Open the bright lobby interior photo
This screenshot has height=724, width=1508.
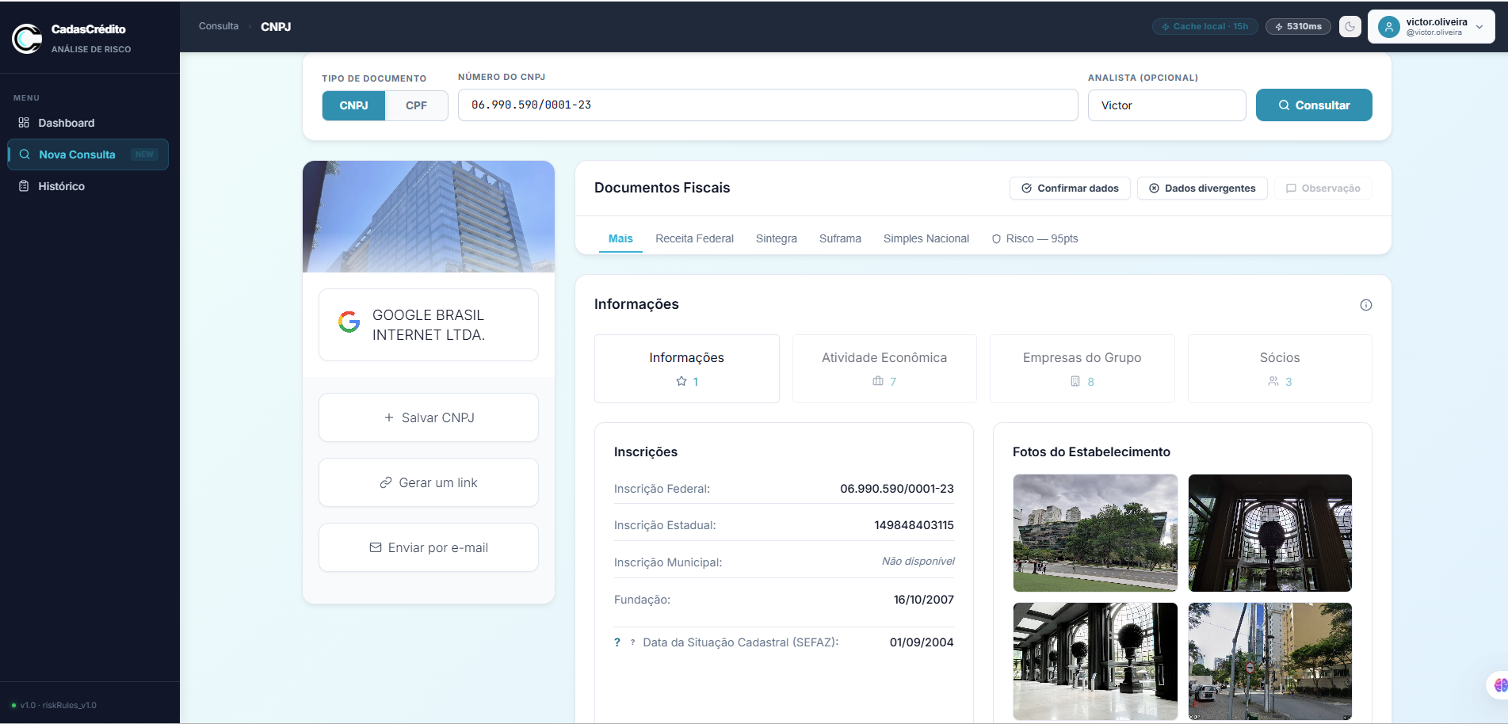pos(1095,661)
